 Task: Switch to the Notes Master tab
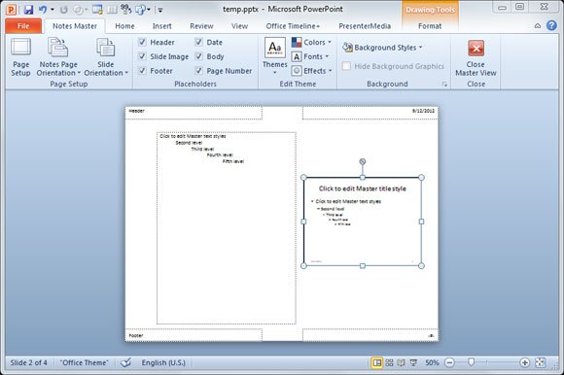click(x=75, y=26)
